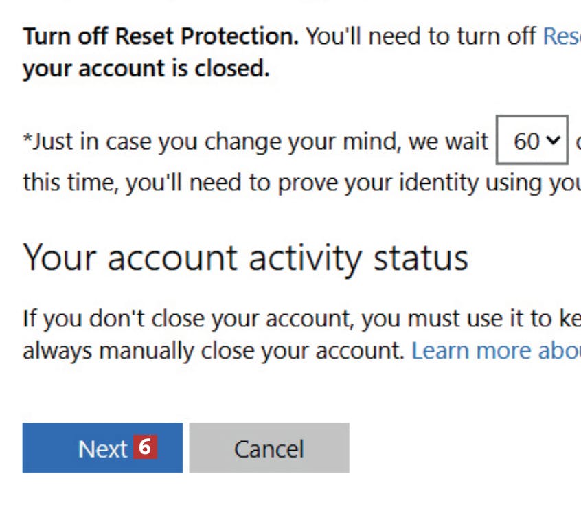This screenshot has width=581, height=507.
Task: Follow the "Learn more" link
Action: (495, 351)
